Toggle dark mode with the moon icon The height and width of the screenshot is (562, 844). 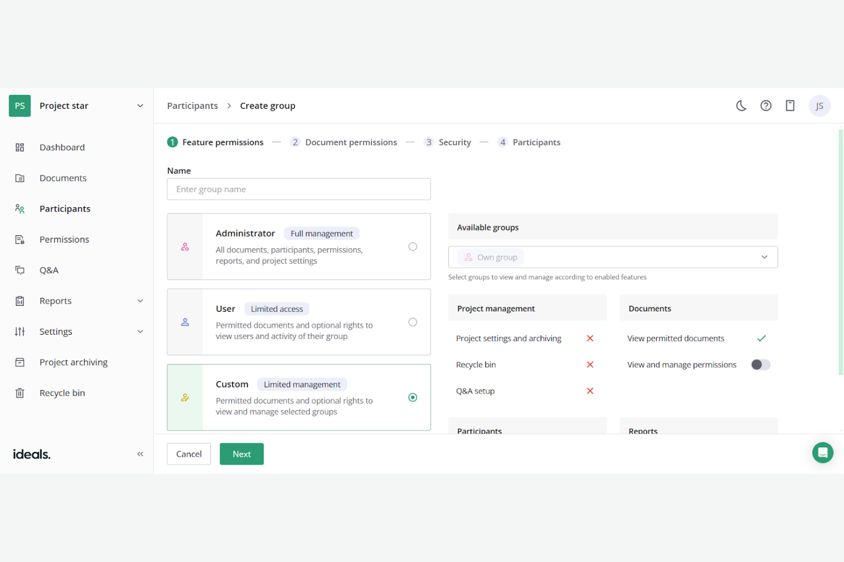click(x=741, y=105)
